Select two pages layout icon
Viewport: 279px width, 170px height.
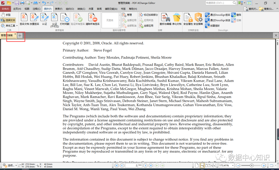coord(207,166)
